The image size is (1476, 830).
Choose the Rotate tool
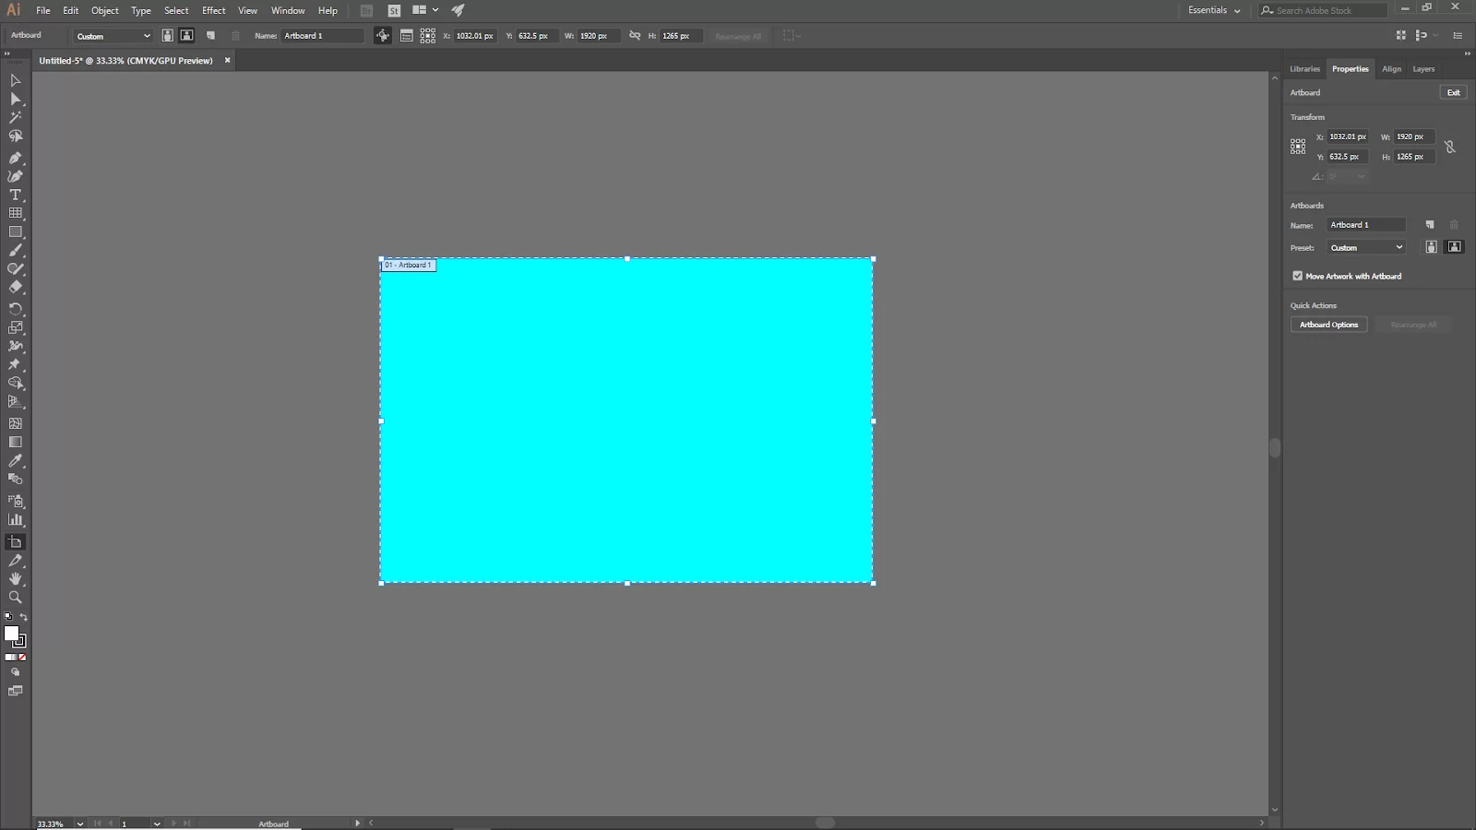15,309
